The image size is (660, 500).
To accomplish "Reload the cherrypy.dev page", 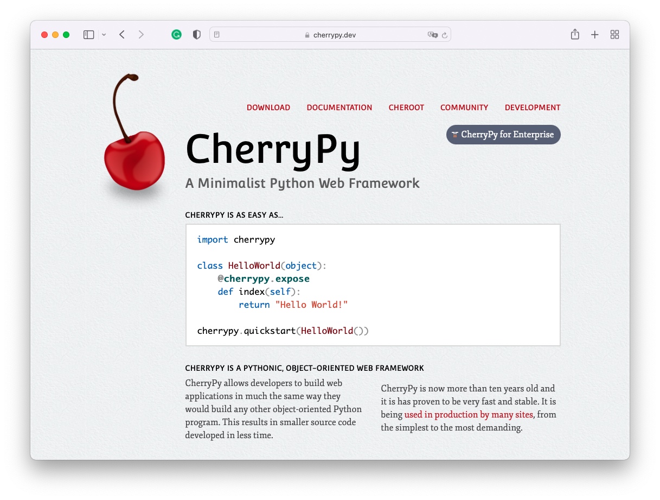I will tap(445, 35).
